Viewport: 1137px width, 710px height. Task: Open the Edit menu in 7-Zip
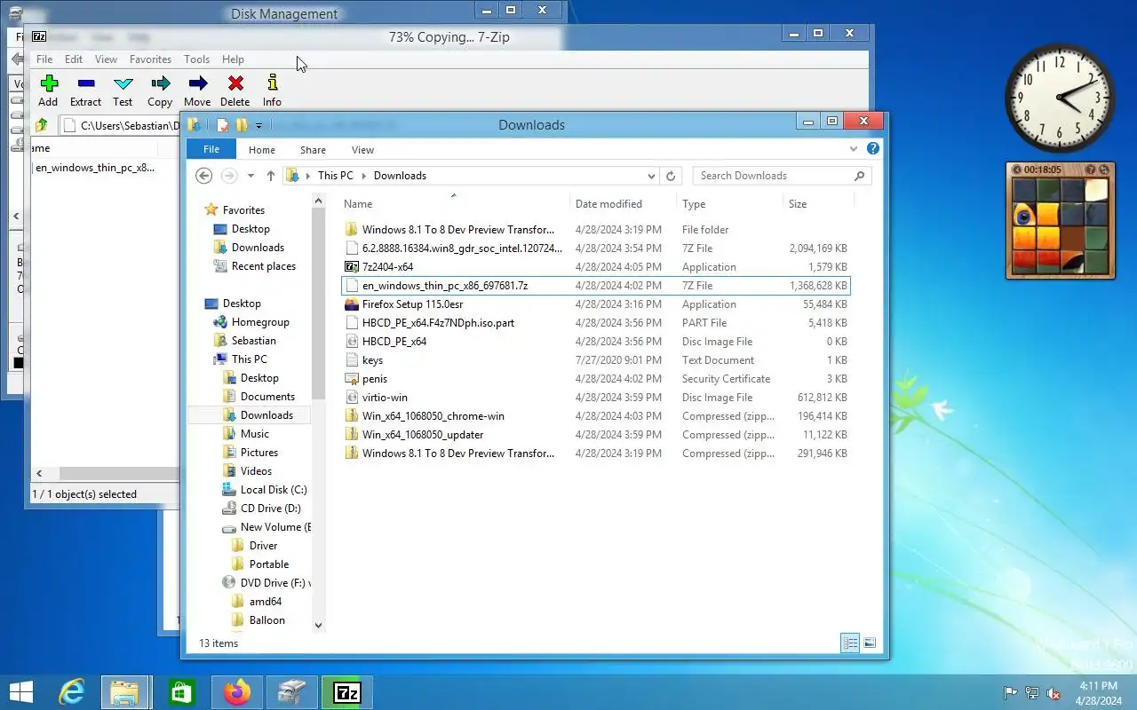point(74,59)
